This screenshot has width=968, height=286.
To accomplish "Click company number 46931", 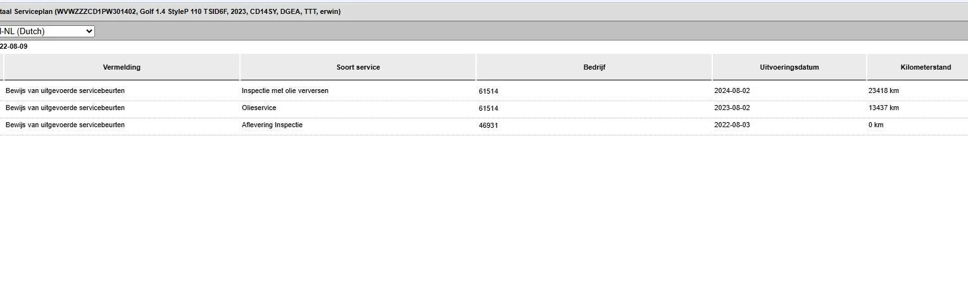I will coord(488,125).
